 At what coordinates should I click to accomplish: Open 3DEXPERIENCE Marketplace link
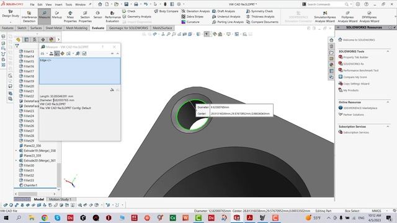tap(360, 108)
